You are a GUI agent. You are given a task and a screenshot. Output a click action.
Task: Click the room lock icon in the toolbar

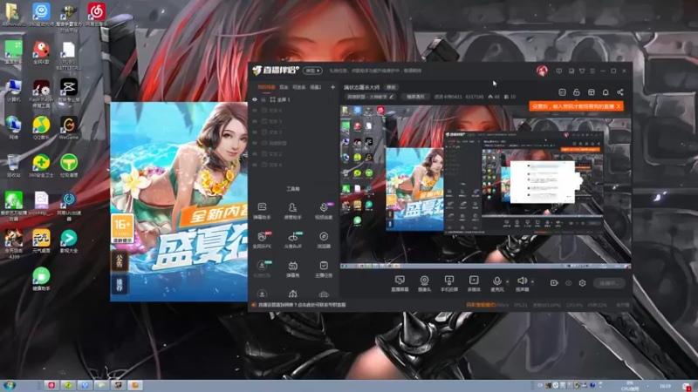point(577,92)
